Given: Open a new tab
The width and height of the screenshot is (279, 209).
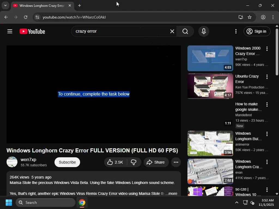Looking at the screenshot, I should tap(80, 6).
